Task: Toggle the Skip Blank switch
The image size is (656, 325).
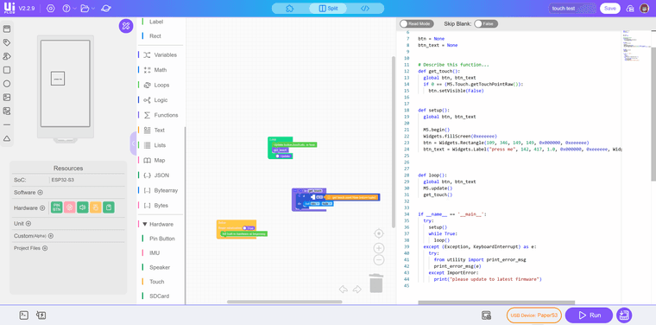Action: 486,24
